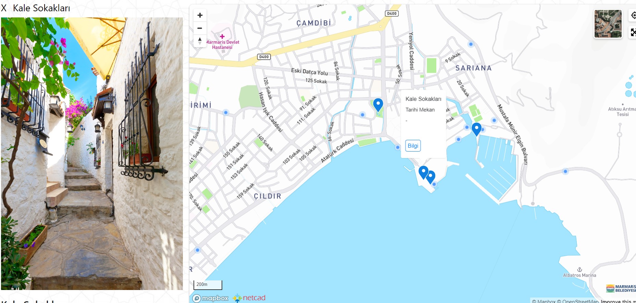Open Bilgi details in the popup
Screen dimensions: 636x303
pos(413,146)
